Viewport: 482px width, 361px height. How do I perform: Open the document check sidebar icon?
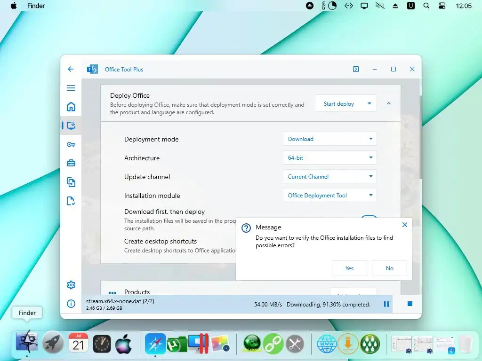71,201
